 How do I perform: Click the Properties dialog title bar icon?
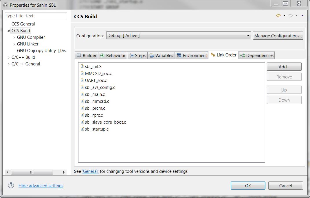tap(5, 5)
